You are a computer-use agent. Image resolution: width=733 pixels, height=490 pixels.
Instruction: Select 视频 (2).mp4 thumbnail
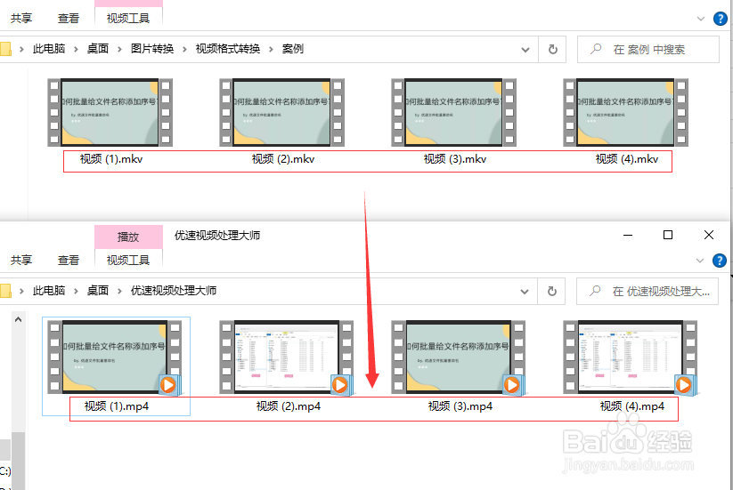[x=287, y=358]
